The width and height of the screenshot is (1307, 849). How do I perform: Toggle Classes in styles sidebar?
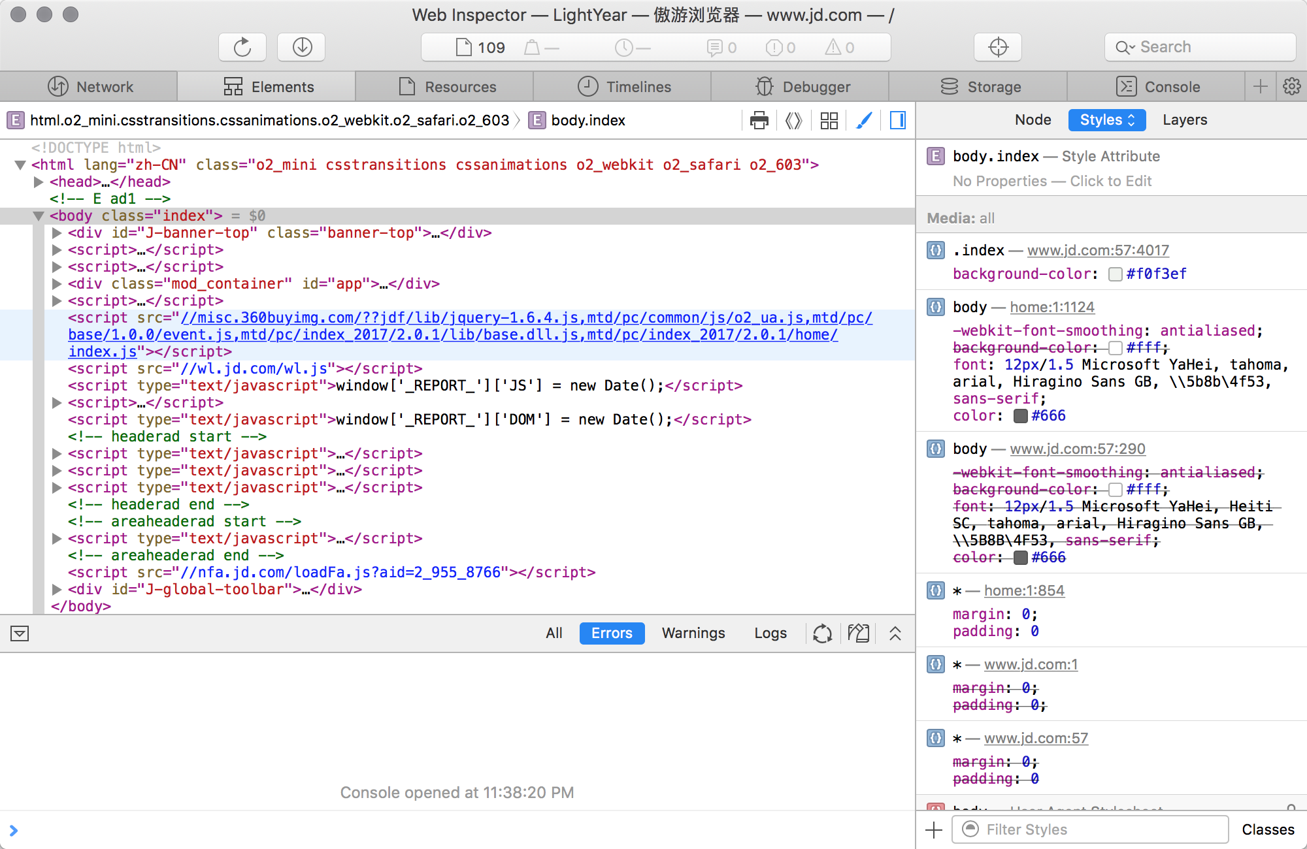(1268, 829)
